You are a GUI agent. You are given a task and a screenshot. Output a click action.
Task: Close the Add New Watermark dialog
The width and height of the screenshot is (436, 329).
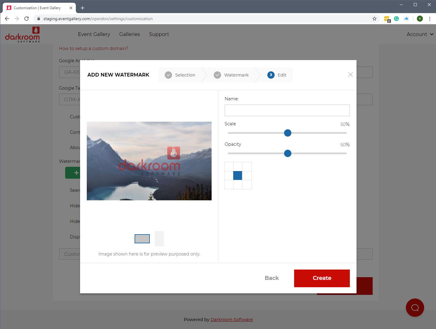click(350, 75)
